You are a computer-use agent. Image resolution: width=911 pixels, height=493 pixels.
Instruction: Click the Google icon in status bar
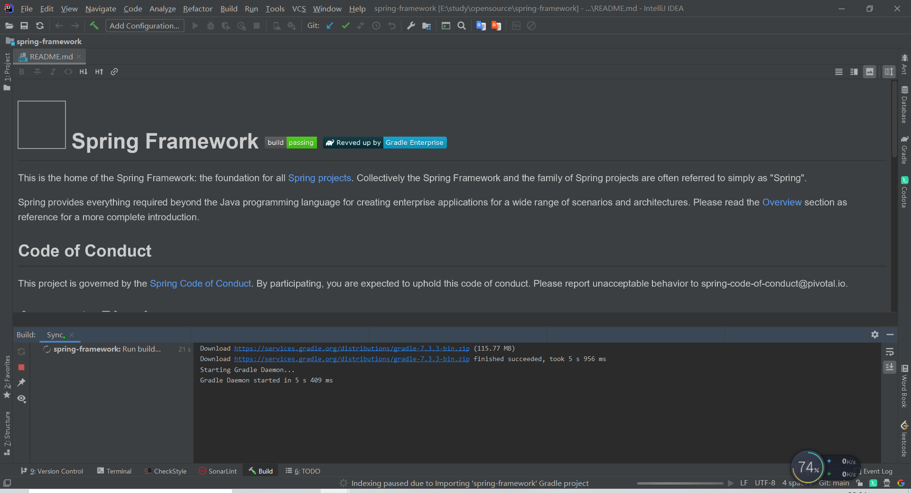point(901,483)
